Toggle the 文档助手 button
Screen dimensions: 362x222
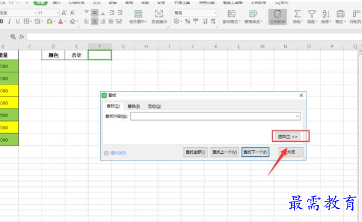pos(278,17)
